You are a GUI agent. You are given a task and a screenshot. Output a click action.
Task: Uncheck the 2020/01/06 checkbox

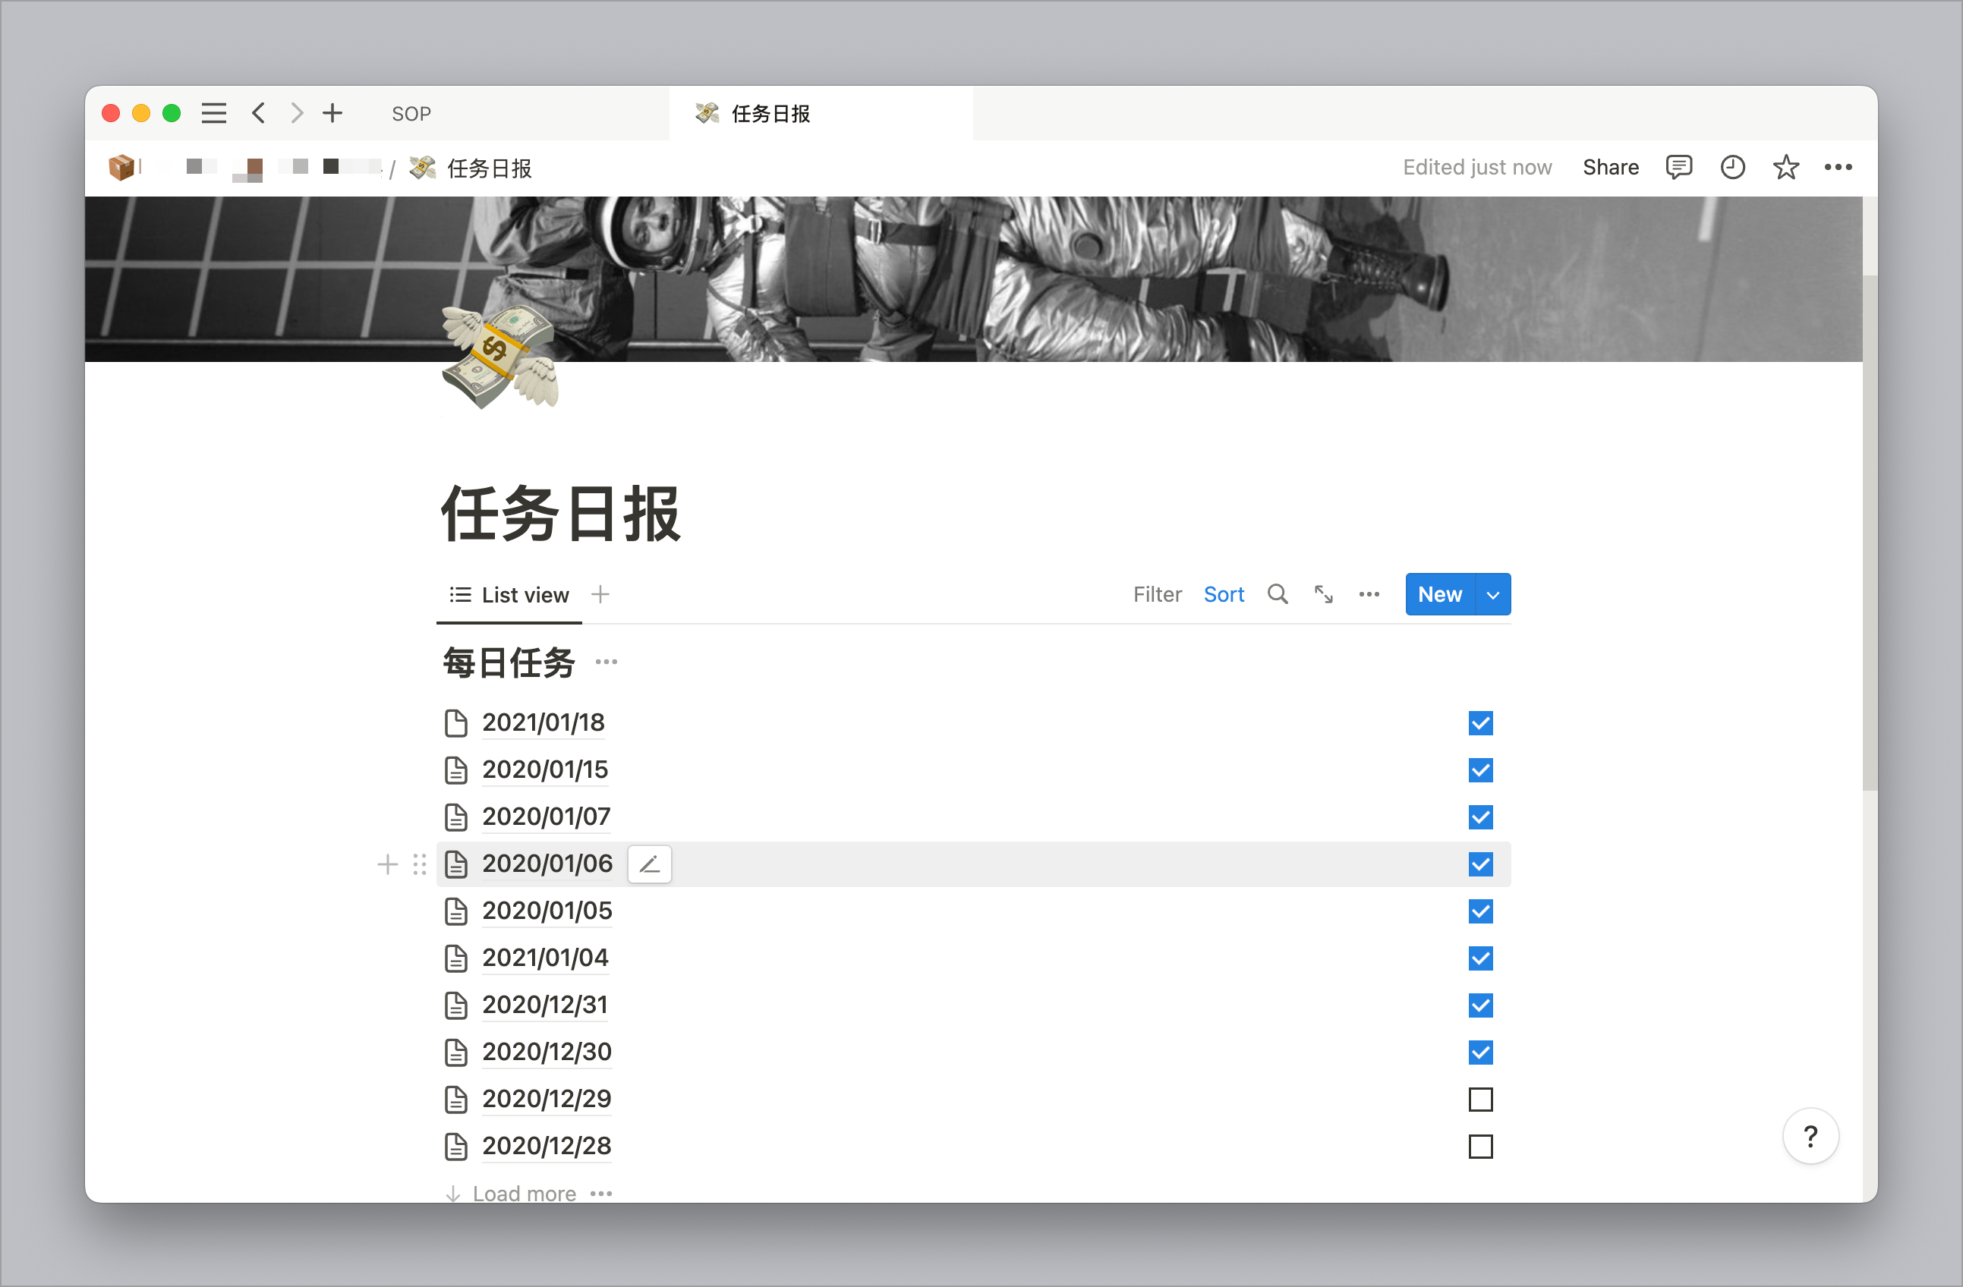pyautogui.click(x=1480, y=864)
